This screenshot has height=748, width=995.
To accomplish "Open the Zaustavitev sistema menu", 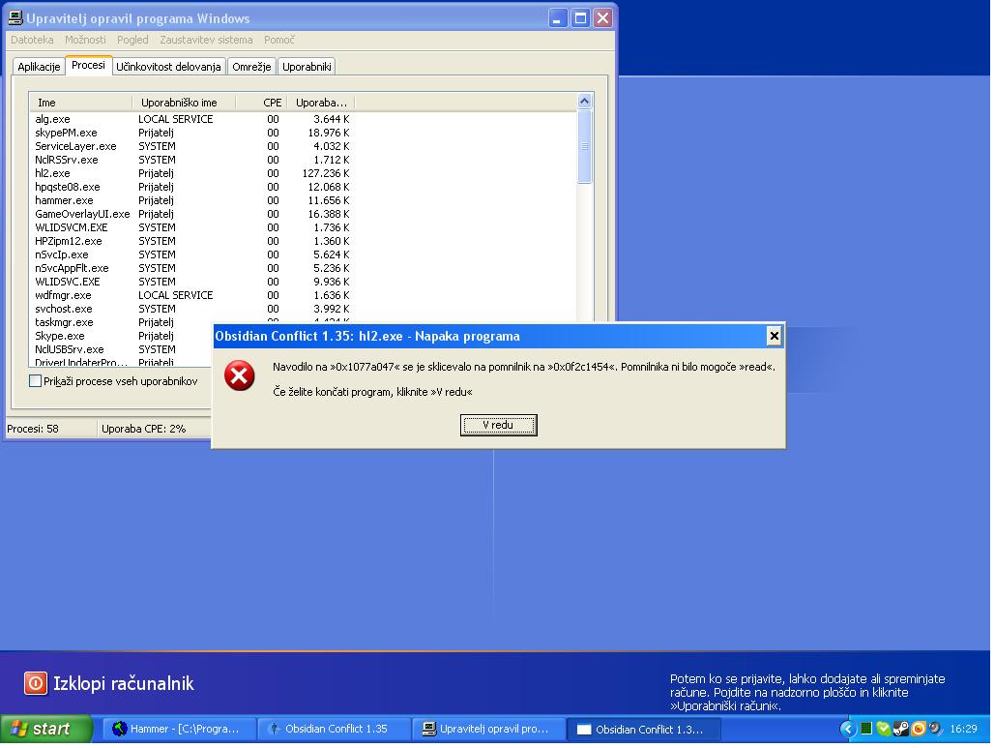I will tap(206, 40).
